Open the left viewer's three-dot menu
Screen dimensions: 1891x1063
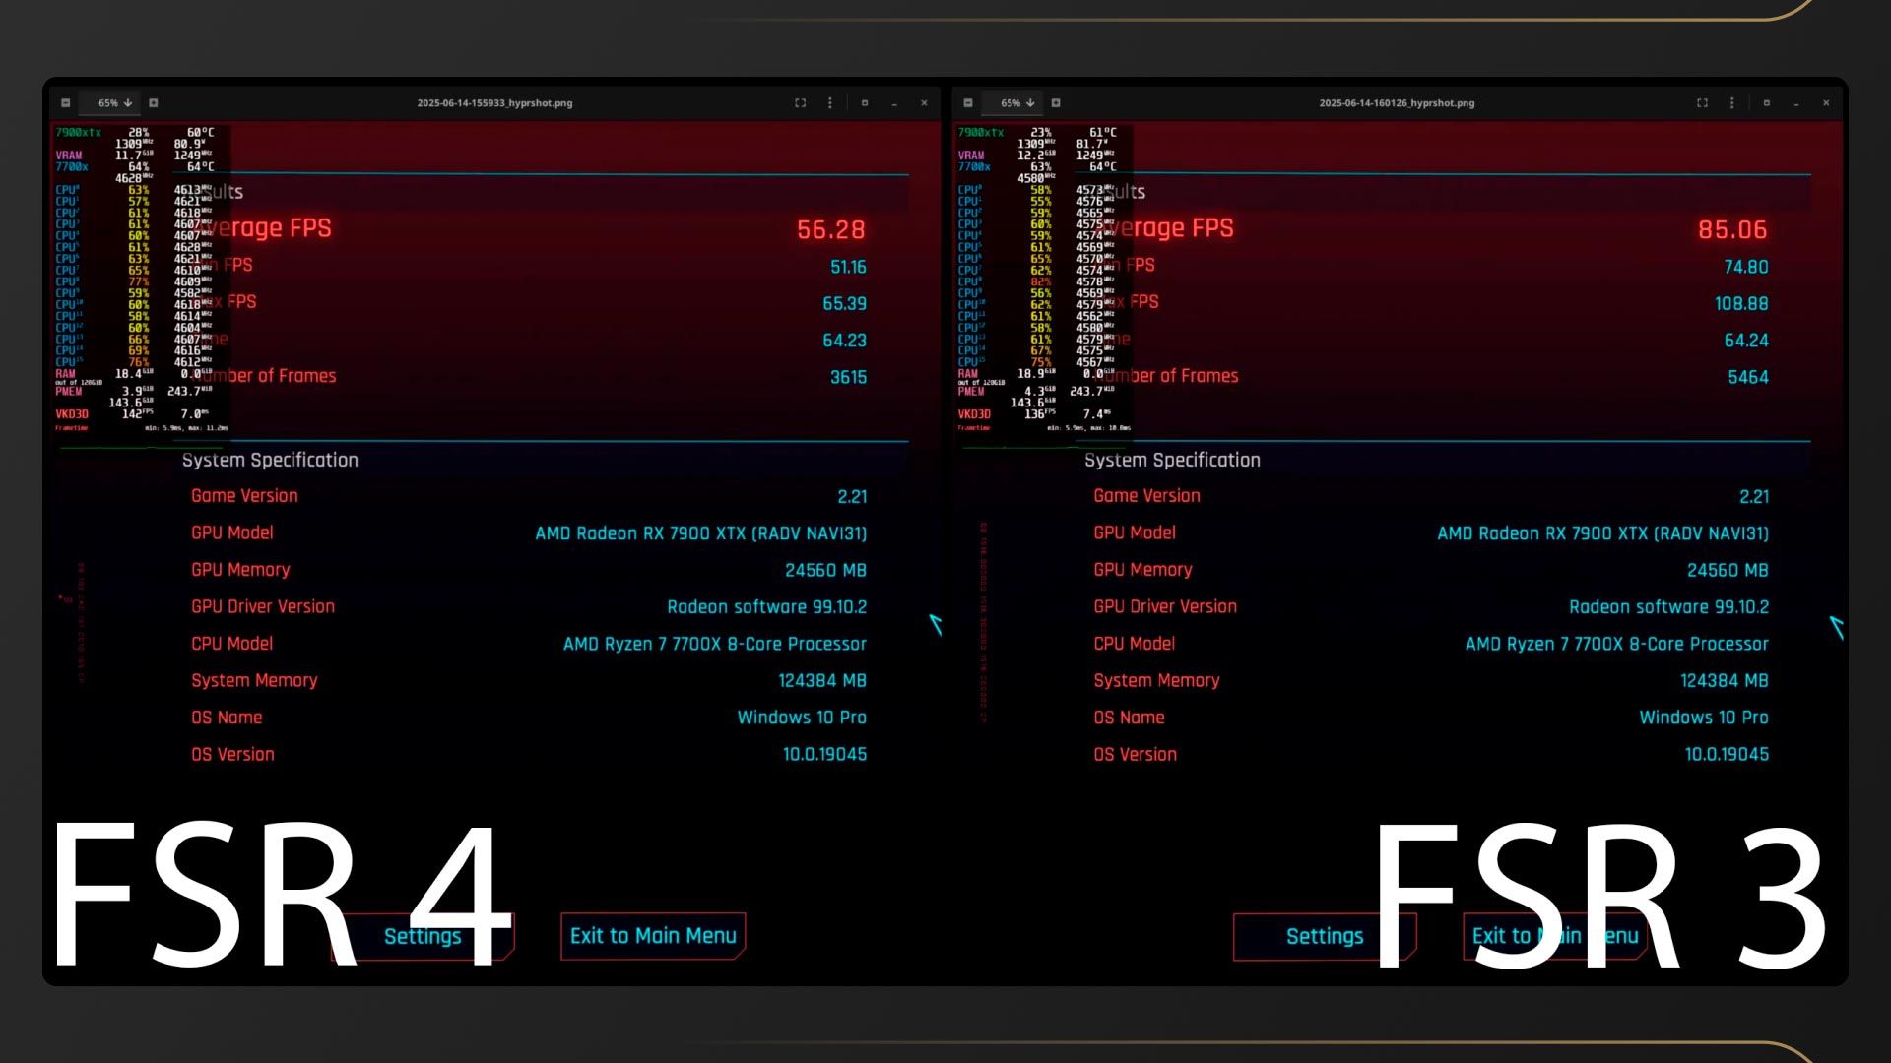[830, 103]
